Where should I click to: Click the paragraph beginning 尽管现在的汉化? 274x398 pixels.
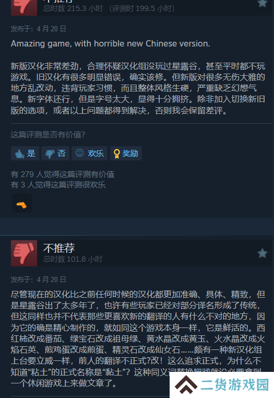138,339
